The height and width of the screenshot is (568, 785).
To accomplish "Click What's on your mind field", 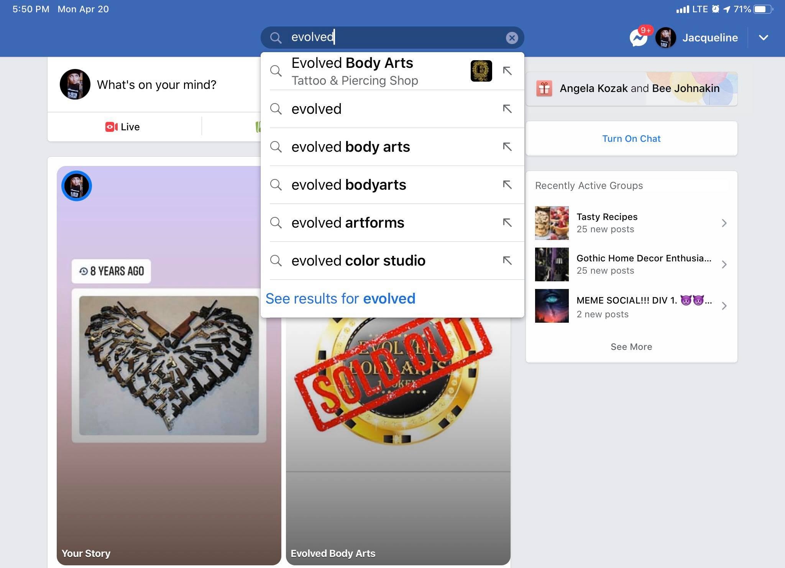I will (x=156, y=85).
